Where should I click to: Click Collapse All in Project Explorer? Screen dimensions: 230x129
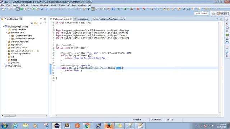pyautogui.click(x=32, y=23)
